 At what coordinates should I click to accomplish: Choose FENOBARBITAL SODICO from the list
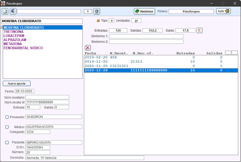[23, 48]
